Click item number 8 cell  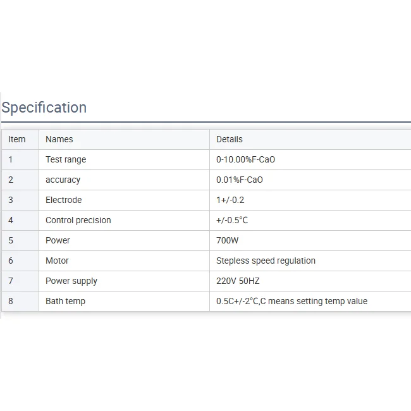click(11, 301)
